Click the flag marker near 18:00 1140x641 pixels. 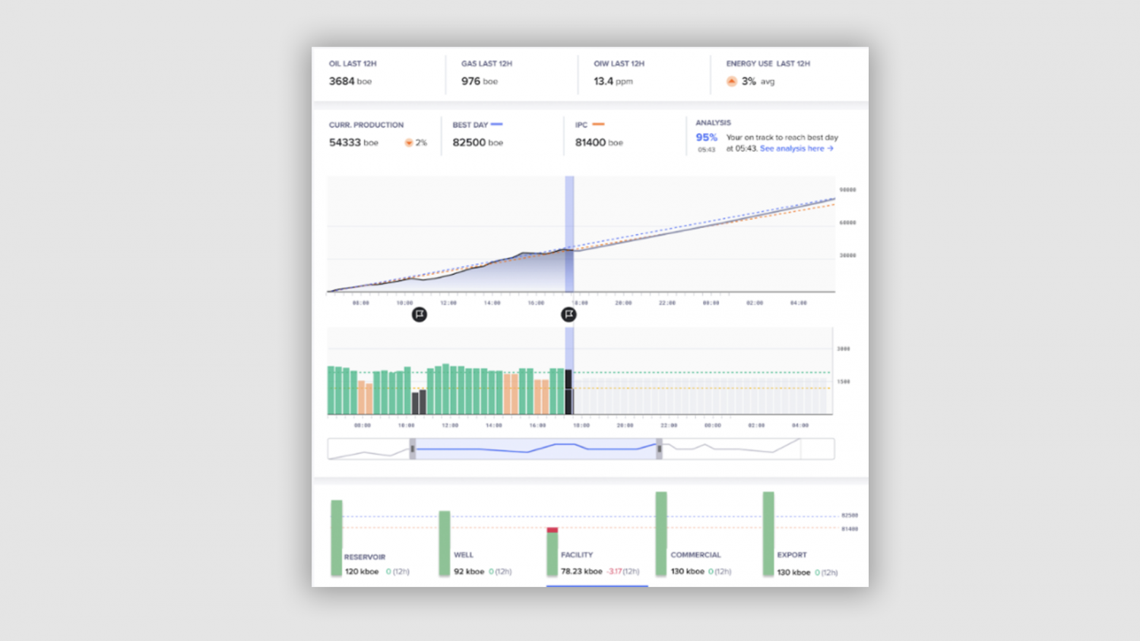(x=568, y=314)
